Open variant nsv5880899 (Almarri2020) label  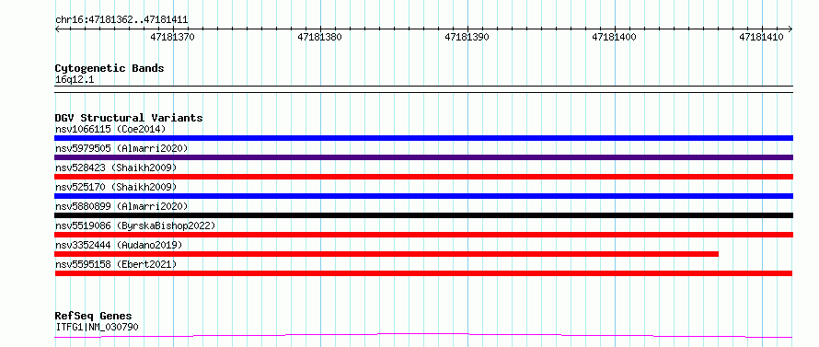coord(121,206)
